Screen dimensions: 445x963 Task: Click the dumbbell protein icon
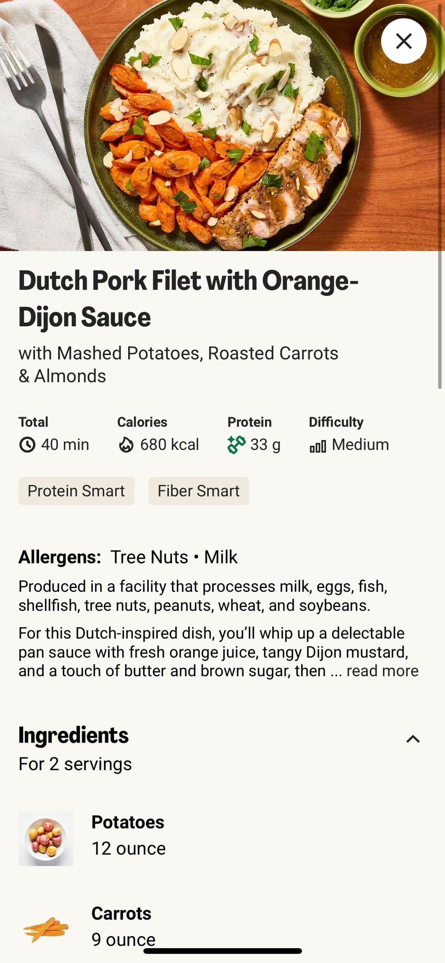point(237,445)
